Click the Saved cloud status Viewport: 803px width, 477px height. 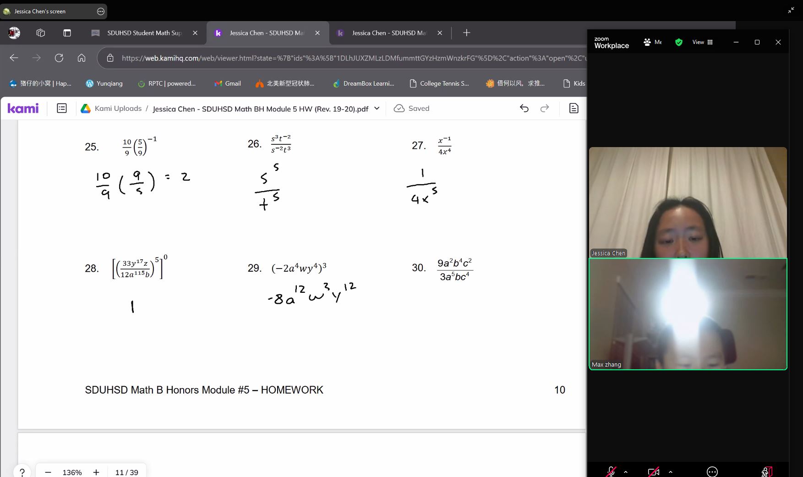click(412, 109)
